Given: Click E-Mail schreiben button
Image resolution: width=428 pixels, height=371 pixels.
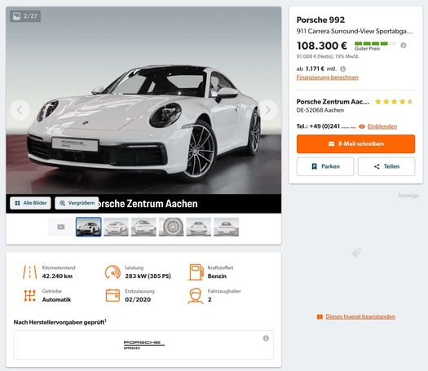Looking at the screenshot, I should point(355,144).
